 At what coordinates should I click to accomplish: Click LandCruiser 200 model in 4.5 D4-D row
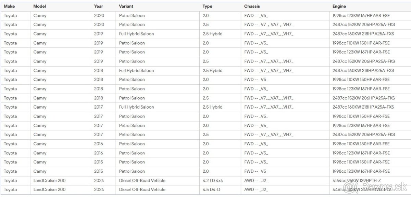[49, 189]
